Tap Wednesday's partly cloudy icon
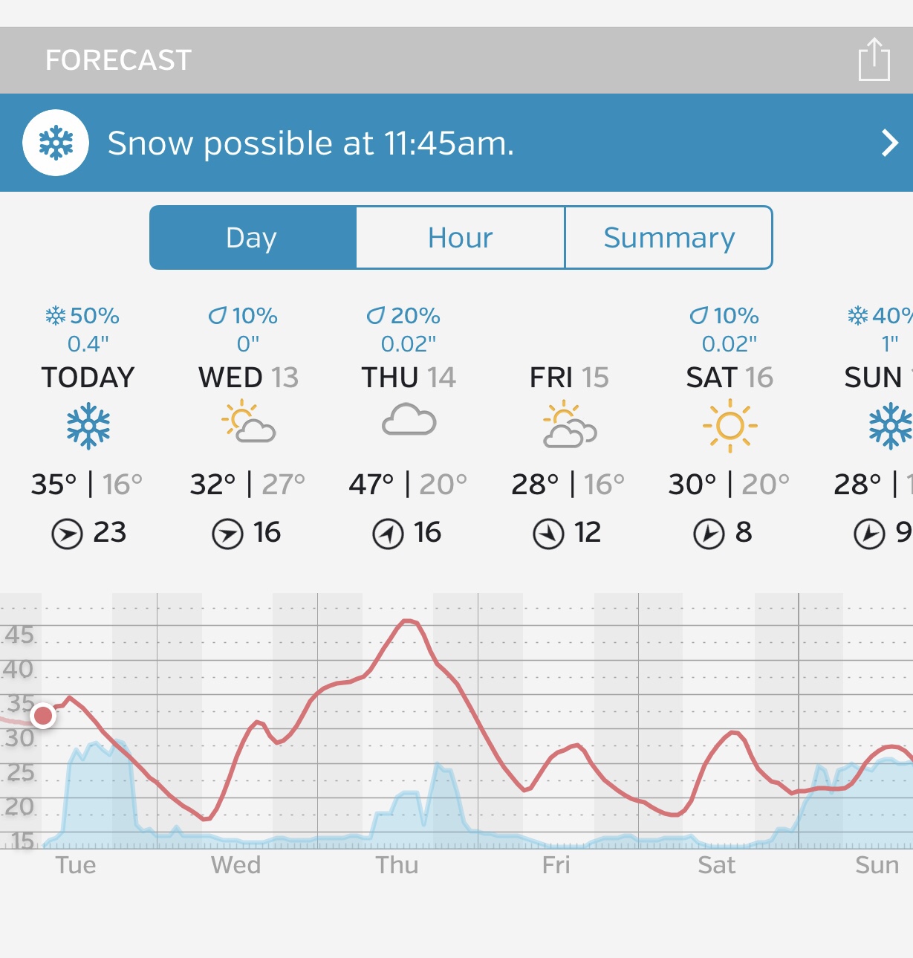Viewport: 913px width, 958px height. click(x=248, y=422)
